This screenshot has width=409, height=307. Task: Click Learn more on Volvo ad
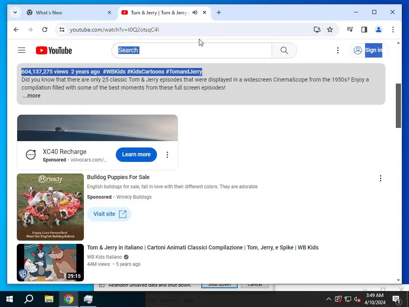click(x=137, y=155)
